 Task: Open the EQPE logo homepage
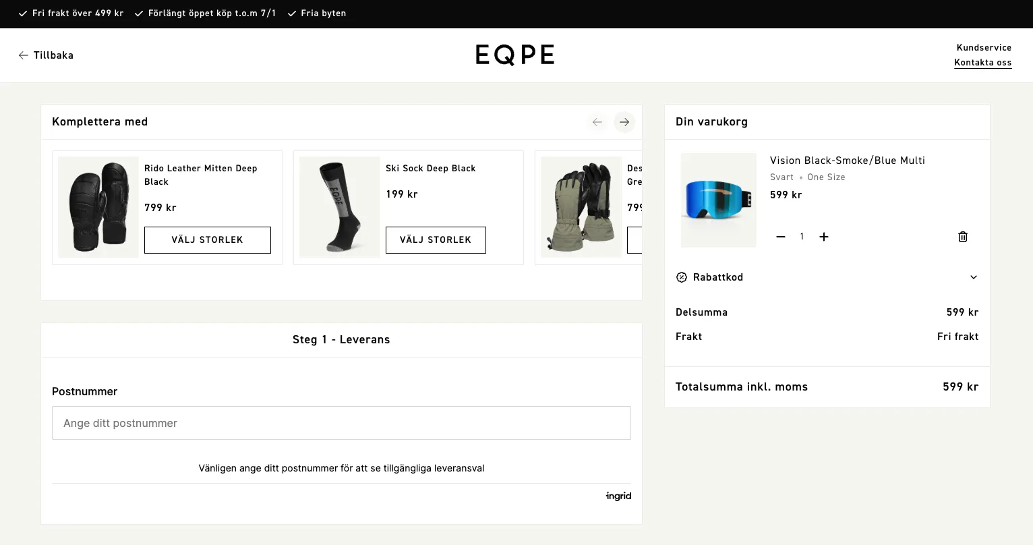pos(515,55)
